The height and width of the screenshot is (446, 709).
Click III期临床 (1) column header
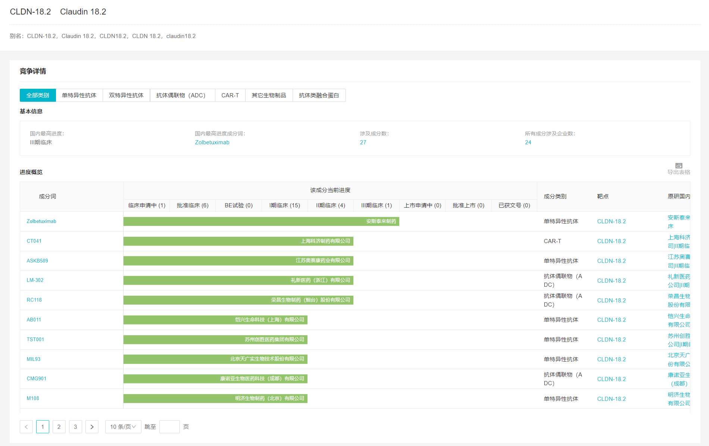(x=377, y=205)
